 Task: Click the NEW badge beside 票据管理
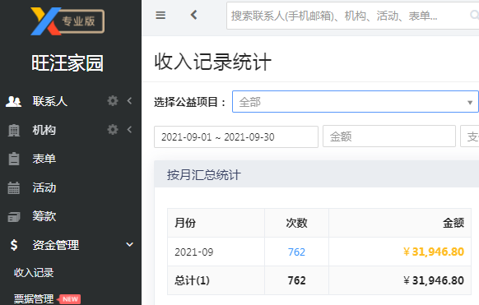click(x=70, y=299)
